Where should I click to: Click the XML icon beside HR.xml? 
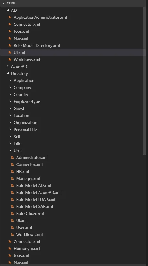[x=12, y=171]
